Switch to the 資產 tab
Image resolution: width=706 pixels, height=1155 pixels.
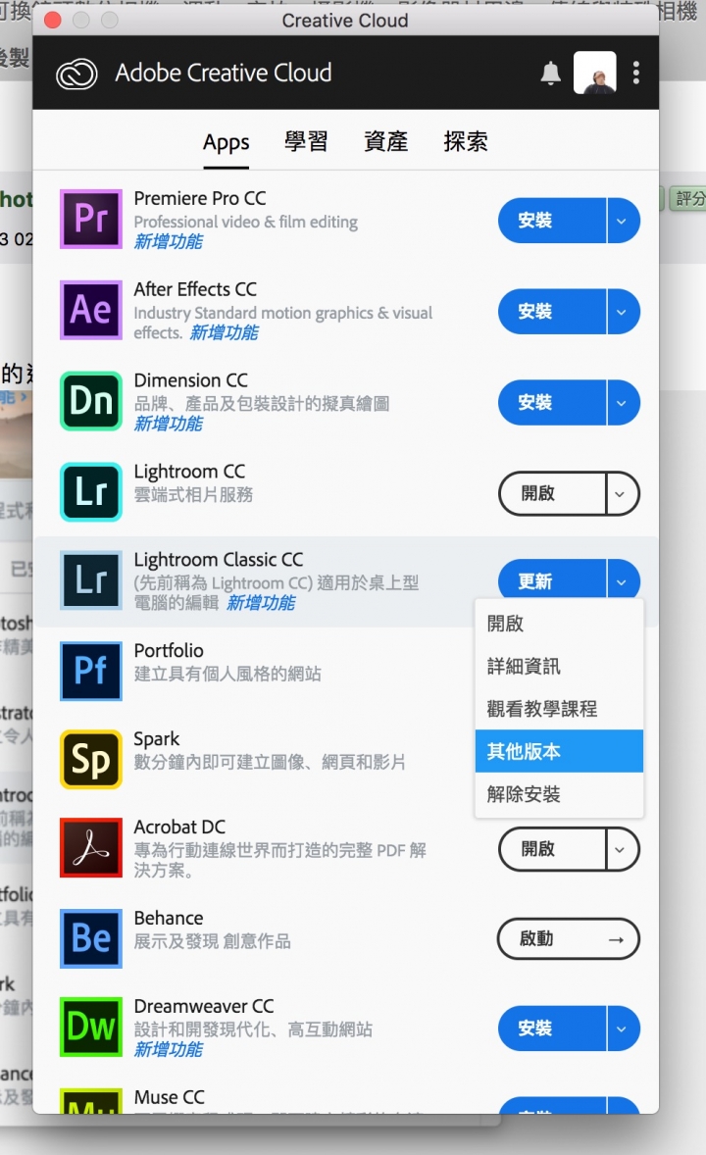coord(385,141)
